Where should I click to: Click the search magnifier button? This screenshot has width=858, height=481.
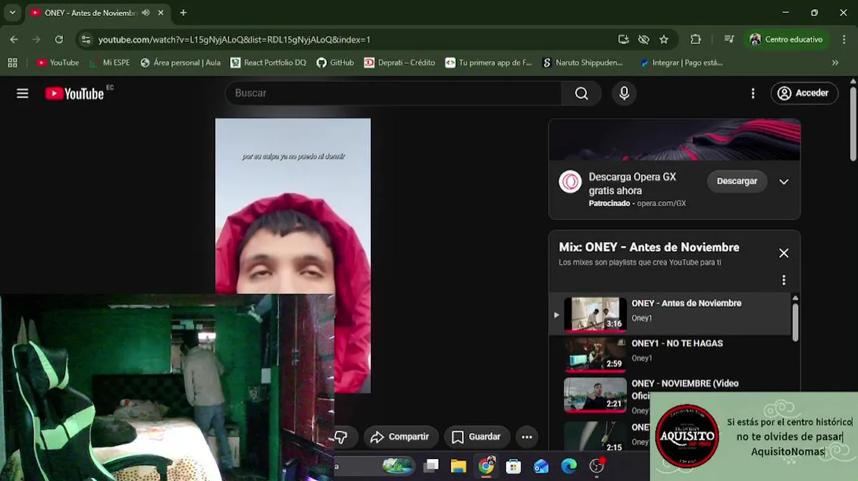tap(581, 94)
